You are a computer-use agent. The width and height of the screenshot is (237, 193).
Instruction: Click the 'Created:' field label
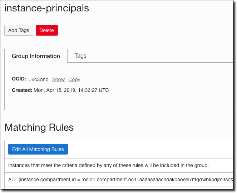pos(22,90)
